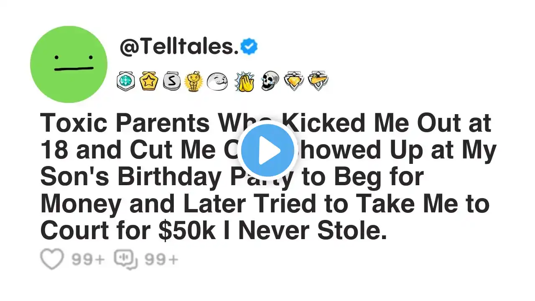Click the 99+ likes count
Viewport: 535px width, 301px height.
tap(88, 260)
